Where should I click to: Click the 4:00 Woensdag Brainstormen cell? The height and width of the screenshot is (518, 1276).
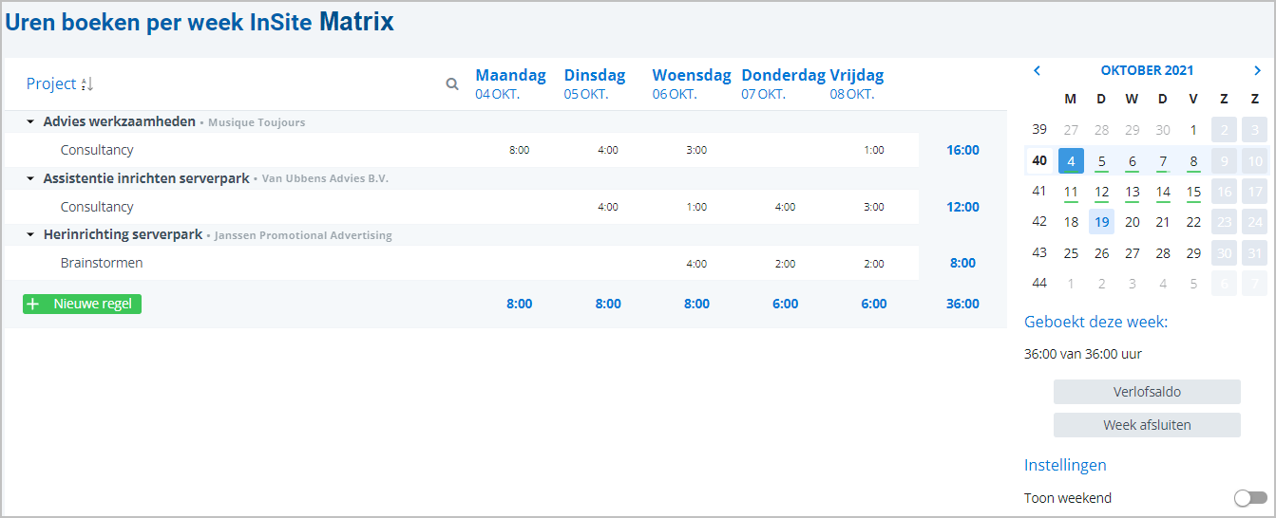click(696, 263)
